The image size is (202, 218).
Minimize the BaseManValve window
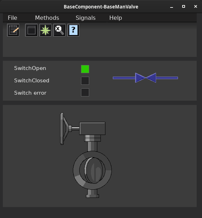tap(172, 7)
